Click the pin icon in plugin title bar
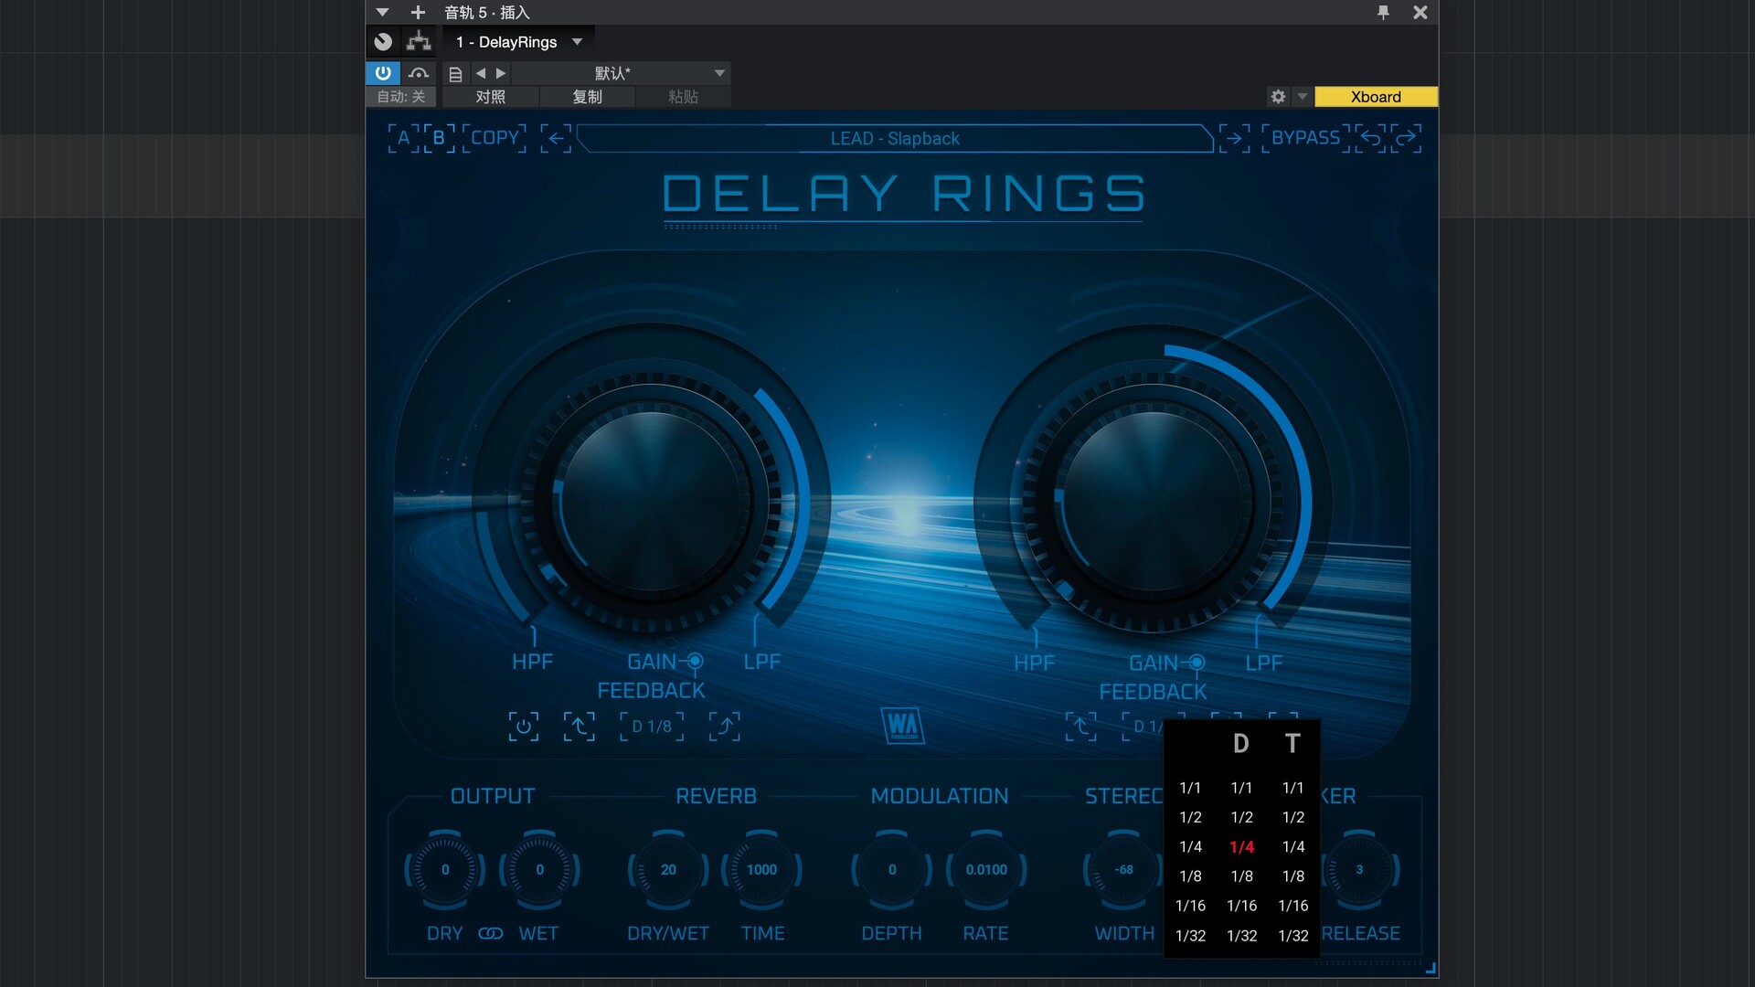This screenshot has height=987, width=1755. pos(1383,12)
